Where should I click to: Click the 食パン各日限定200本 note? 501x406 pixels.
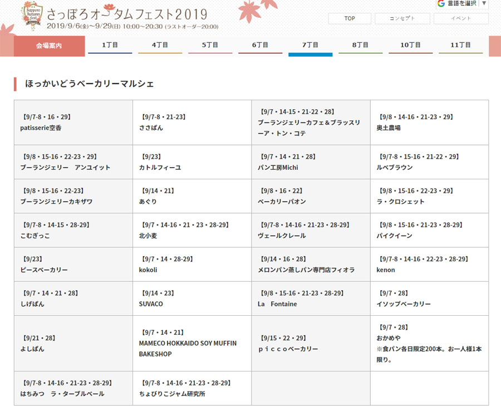pyautogui.click(x=429, y=354)
